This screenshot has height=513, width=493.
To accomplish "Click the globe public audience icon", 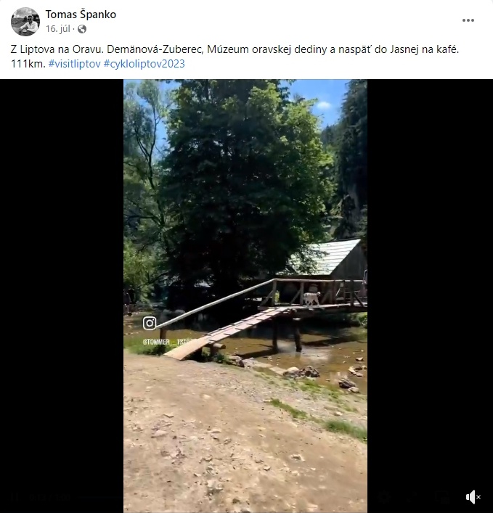I will pos(82,29).
